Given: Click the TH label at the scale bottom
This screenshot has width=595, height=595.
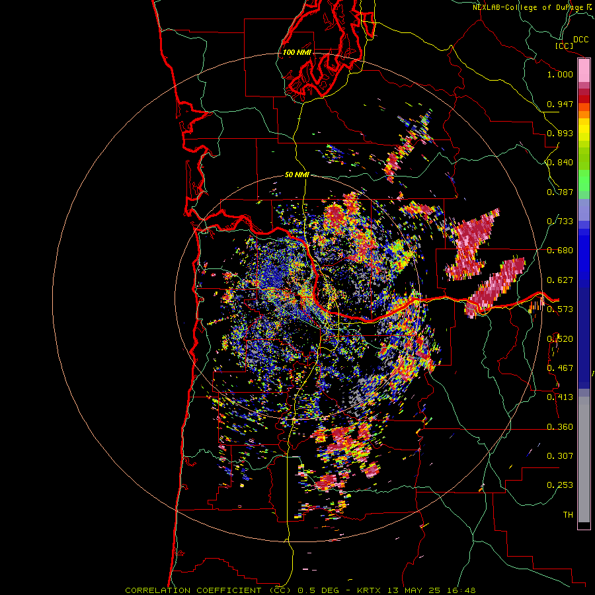Looking at the screenshot, I should (568, 515).
